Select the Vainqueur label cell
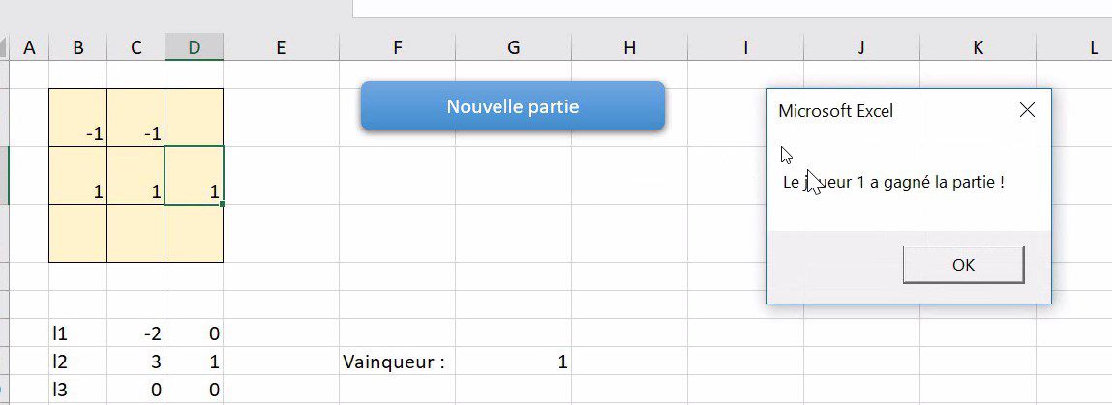 pos(397,362)
